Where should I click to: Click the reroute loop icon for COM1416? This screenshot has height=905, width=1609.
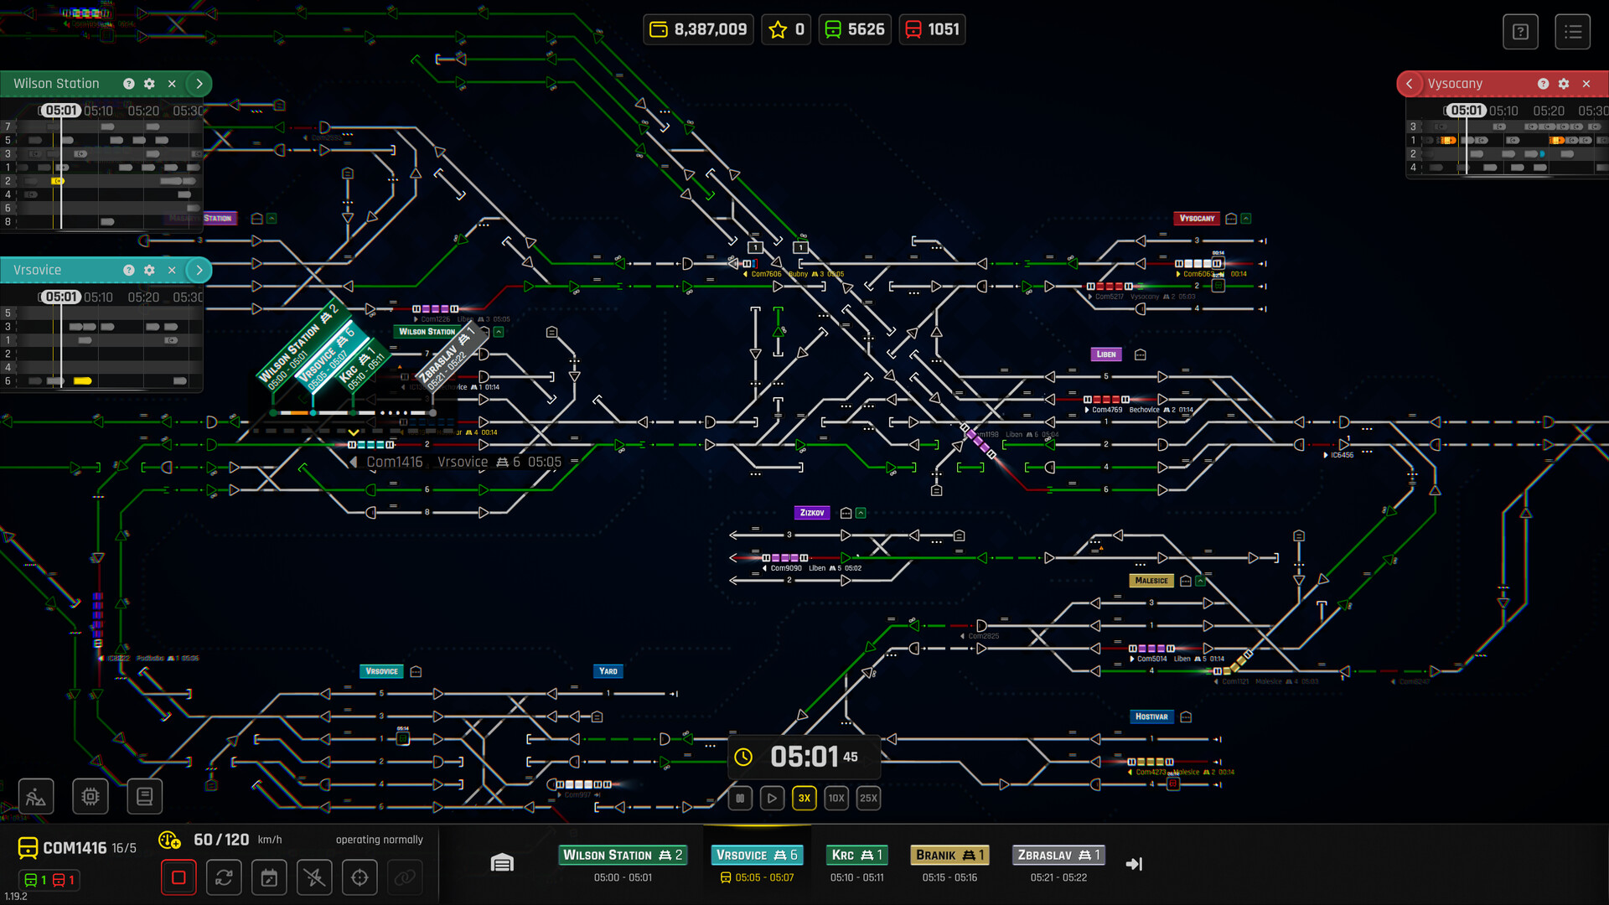[x=224, y=877]
